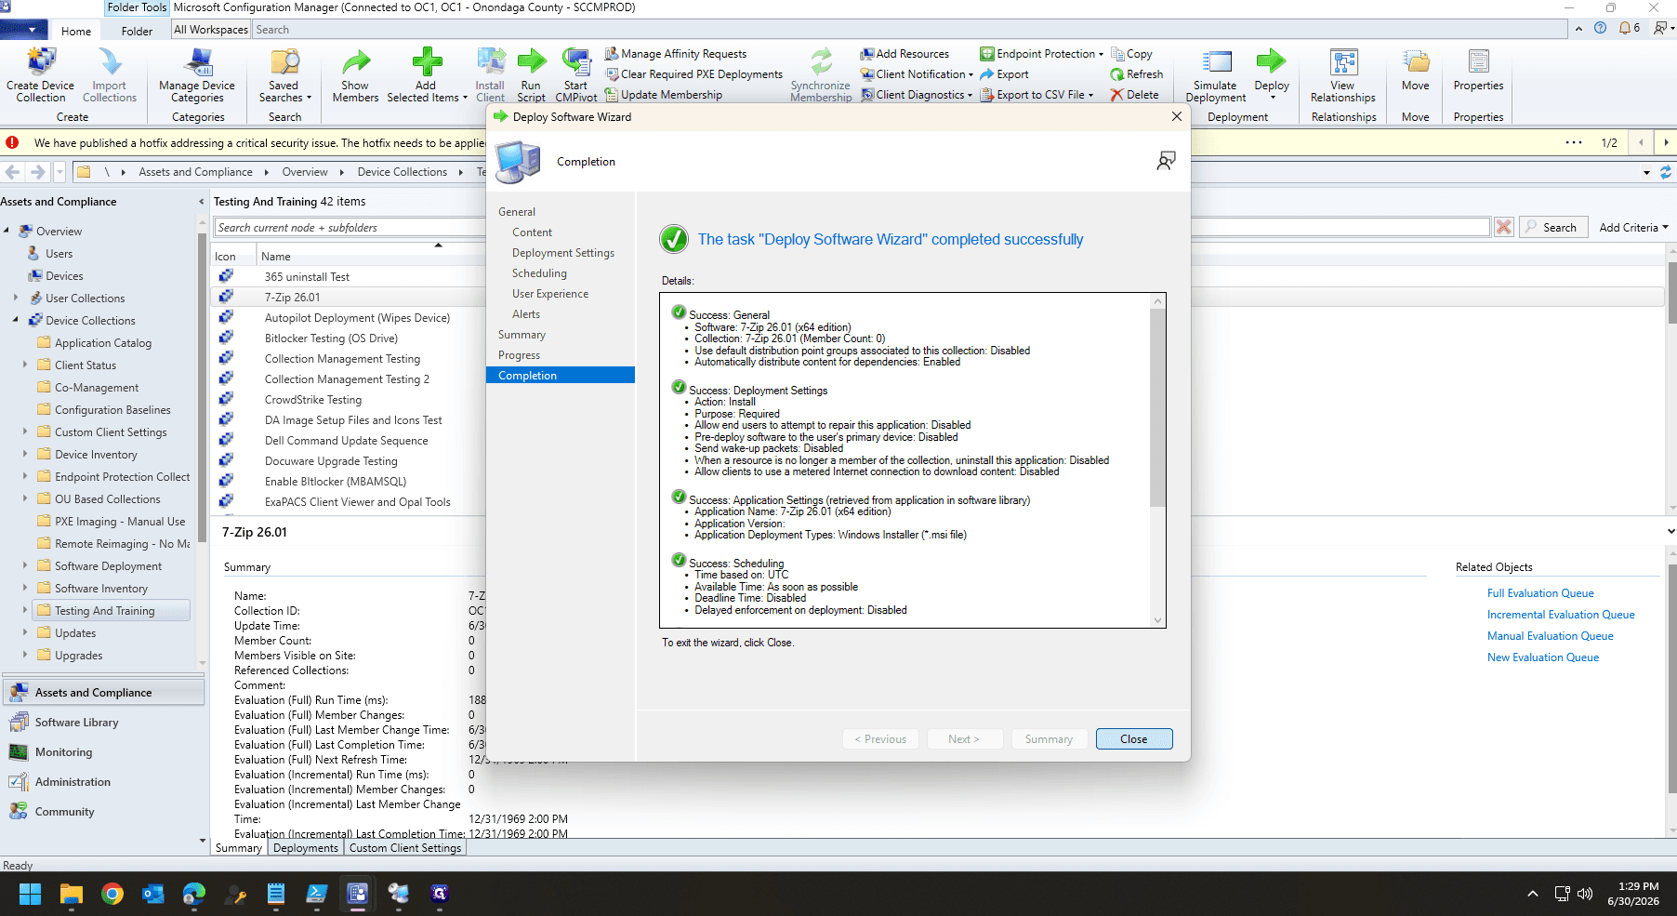Click the Run Script green arrow icon

532,62
